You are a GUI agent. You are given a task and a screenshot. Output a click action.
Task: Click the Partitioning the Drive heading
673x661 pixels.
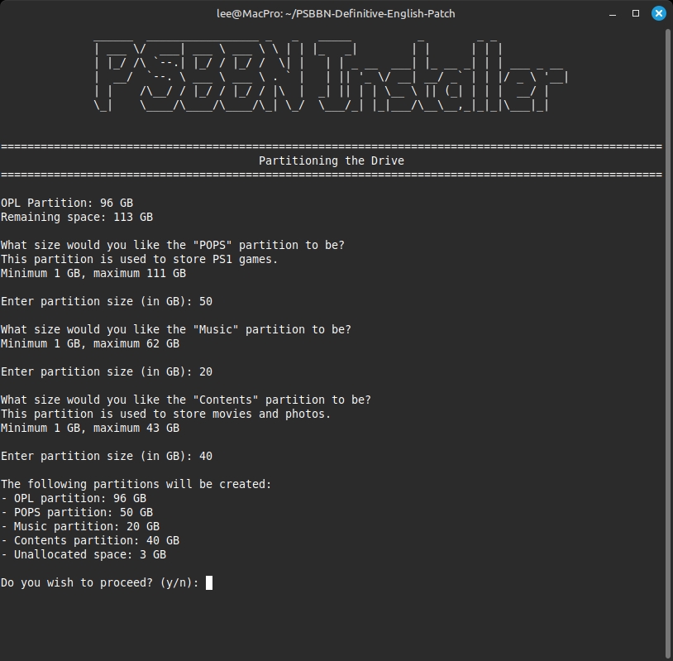[331, 160]
